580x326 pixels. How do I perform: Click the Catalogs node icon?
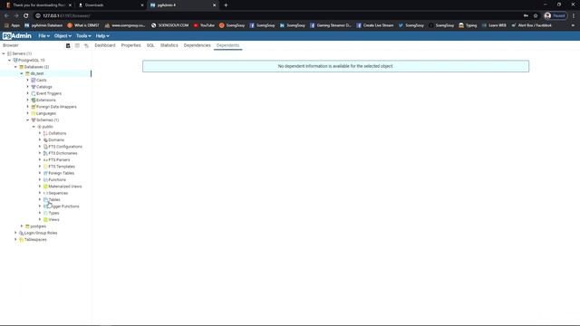pyautogui.click(x=34, y=87)
